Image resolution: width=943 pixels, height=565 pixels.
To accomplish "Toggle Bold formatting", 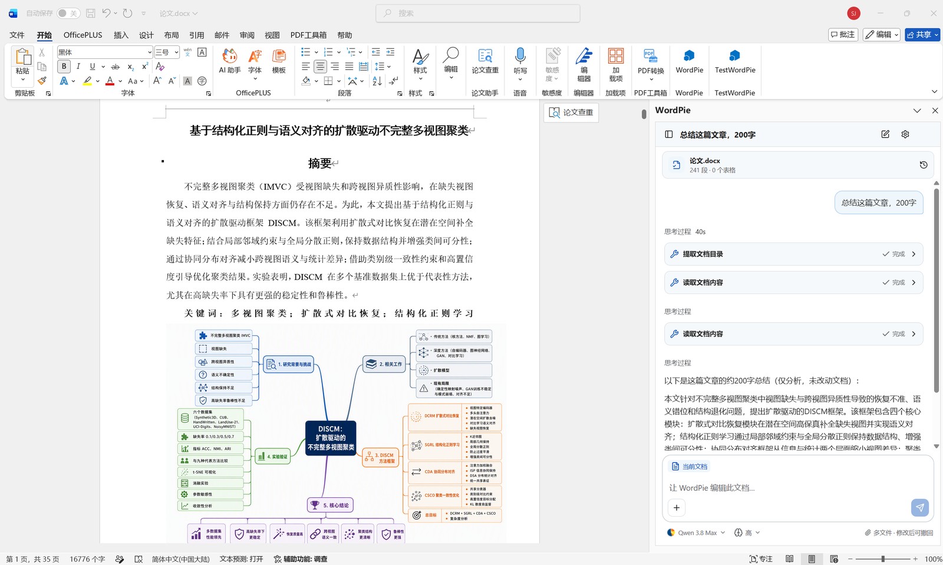I will pos(64,67).
